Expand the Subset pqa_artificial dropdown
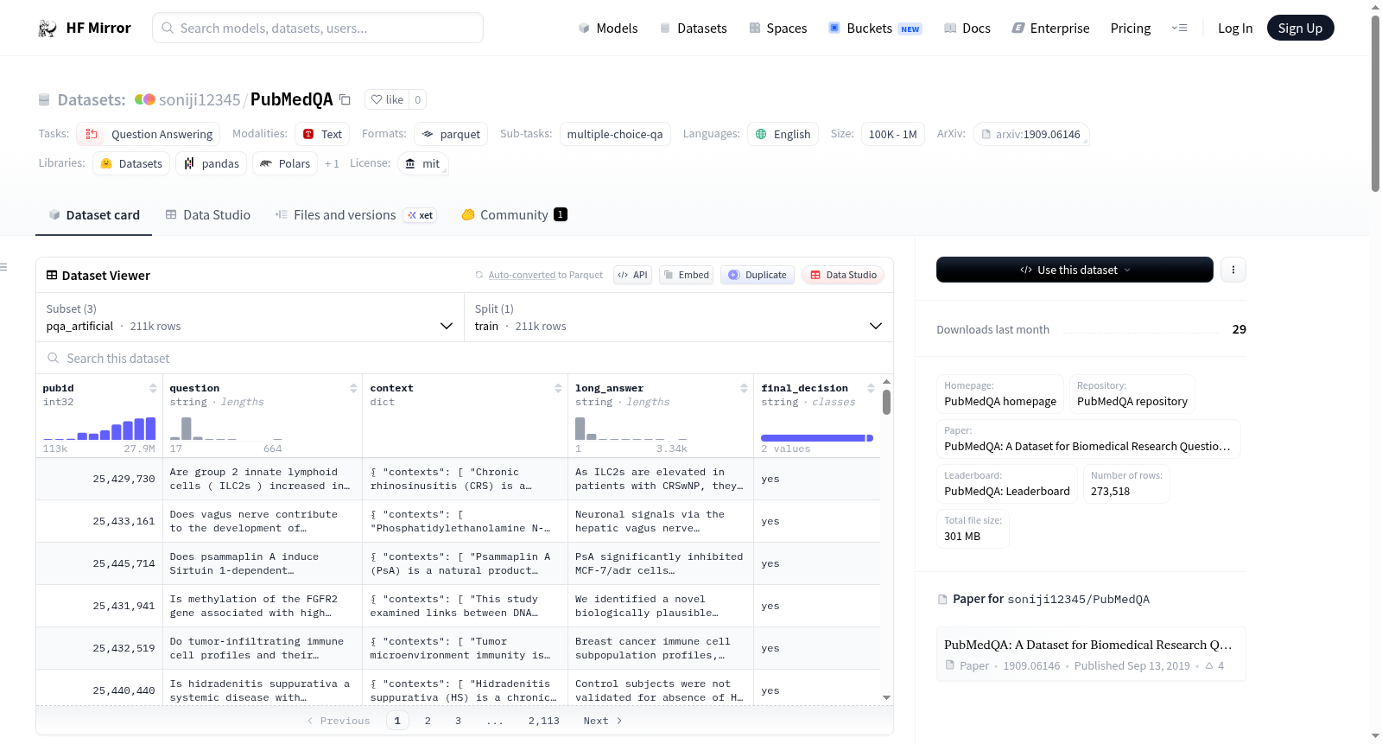The height and width of the screenshot is (744, 1382). point(250,317)
